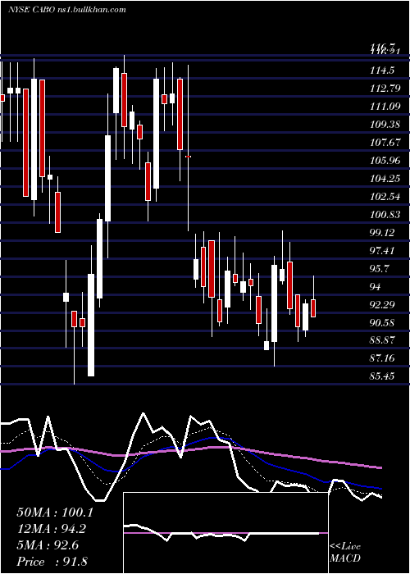
Task: Select the 88.87 price axis label
Action: (x=382, y=340)
